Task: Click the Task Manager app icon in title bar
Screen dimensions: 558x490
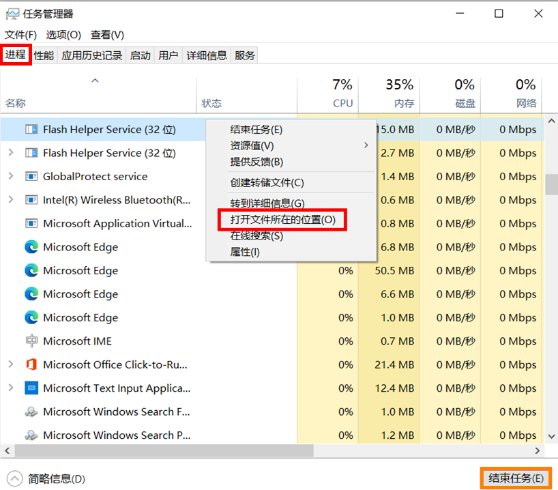Action: click(x=12, y=14)
